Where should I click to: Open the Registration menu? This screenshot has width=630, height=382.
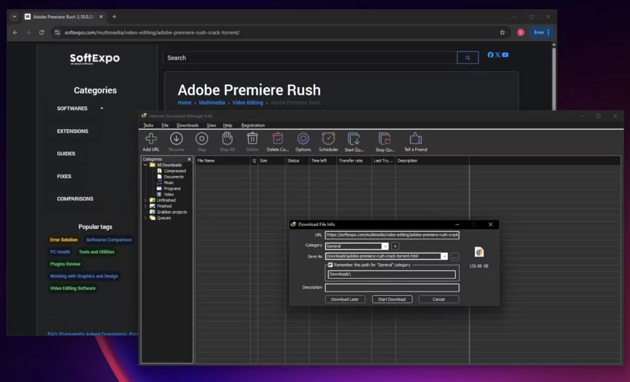pos(252,125)
